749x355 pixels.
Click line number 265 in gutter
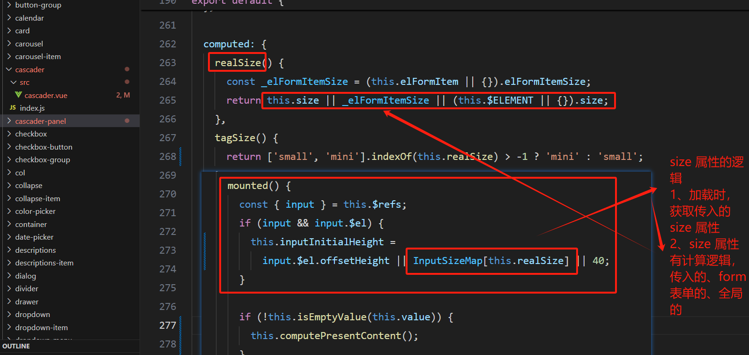(x=168, y=100)
